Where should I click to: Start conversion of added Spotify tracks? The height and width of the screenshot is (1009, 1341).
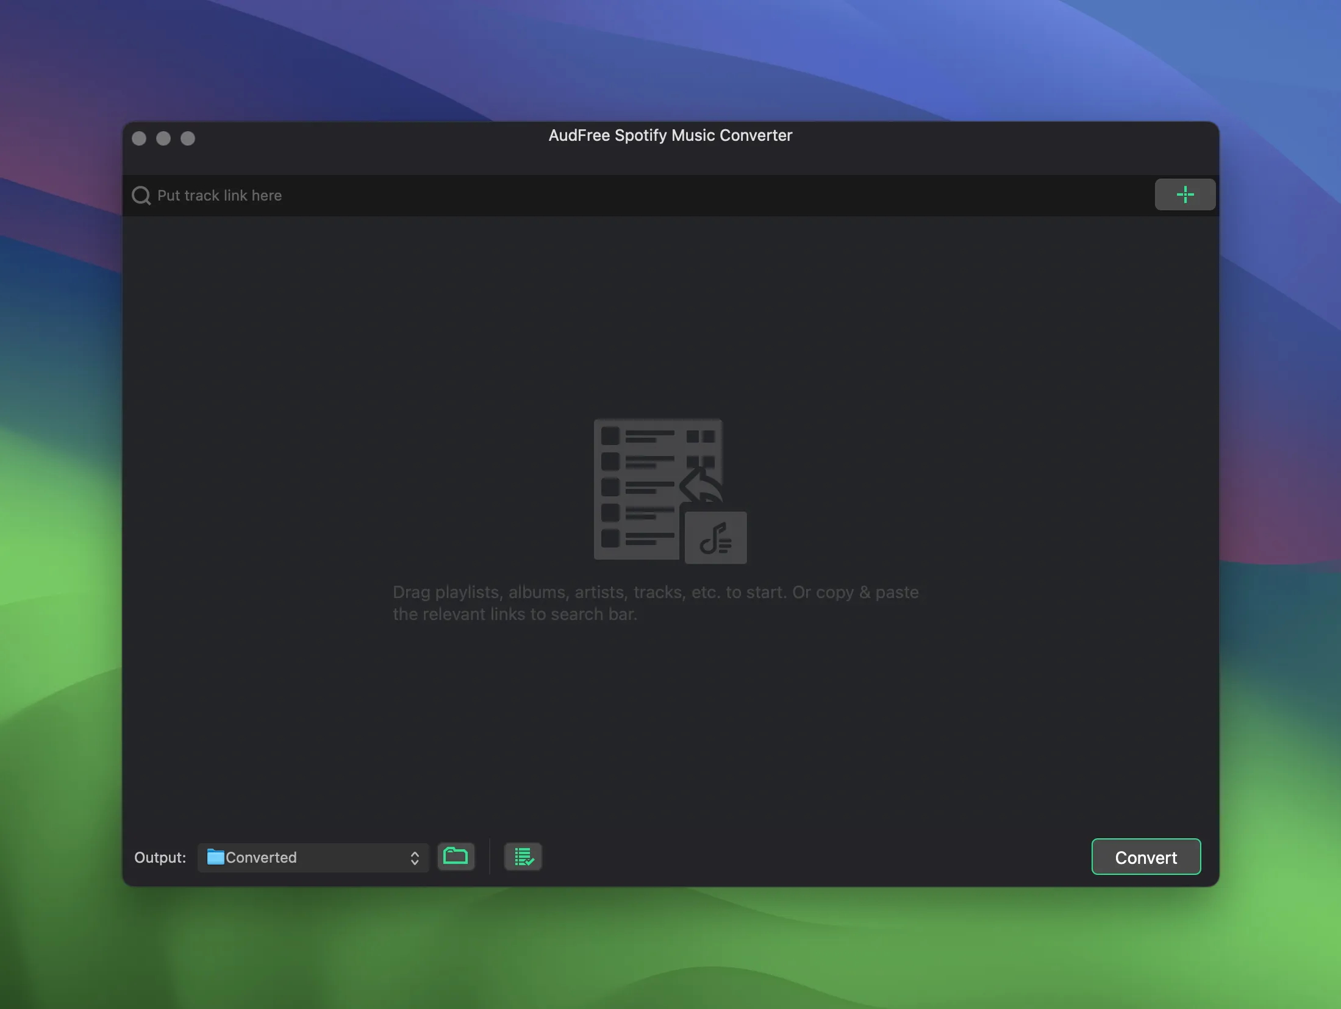pyautogui.click(x=1145, y=857)
